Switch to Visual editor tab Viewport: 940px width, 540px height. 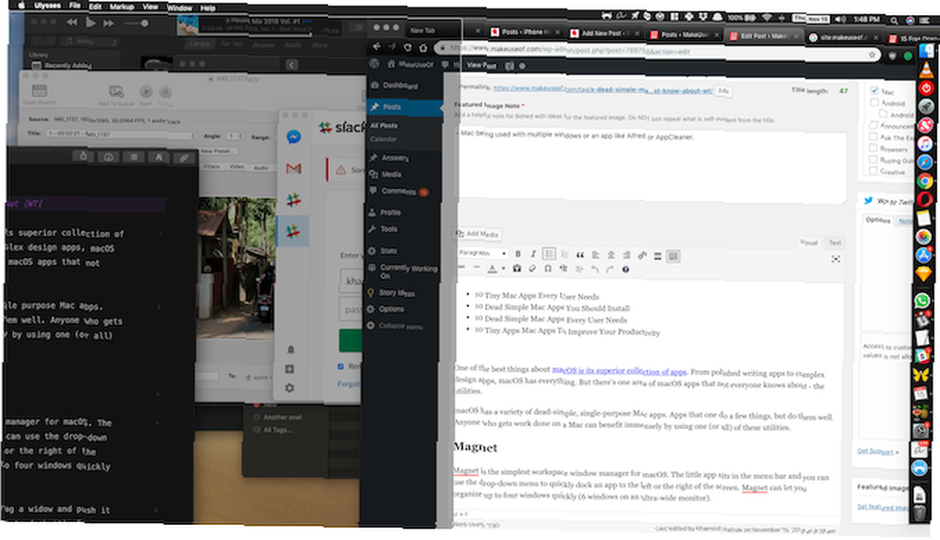[x=808, y=242]
